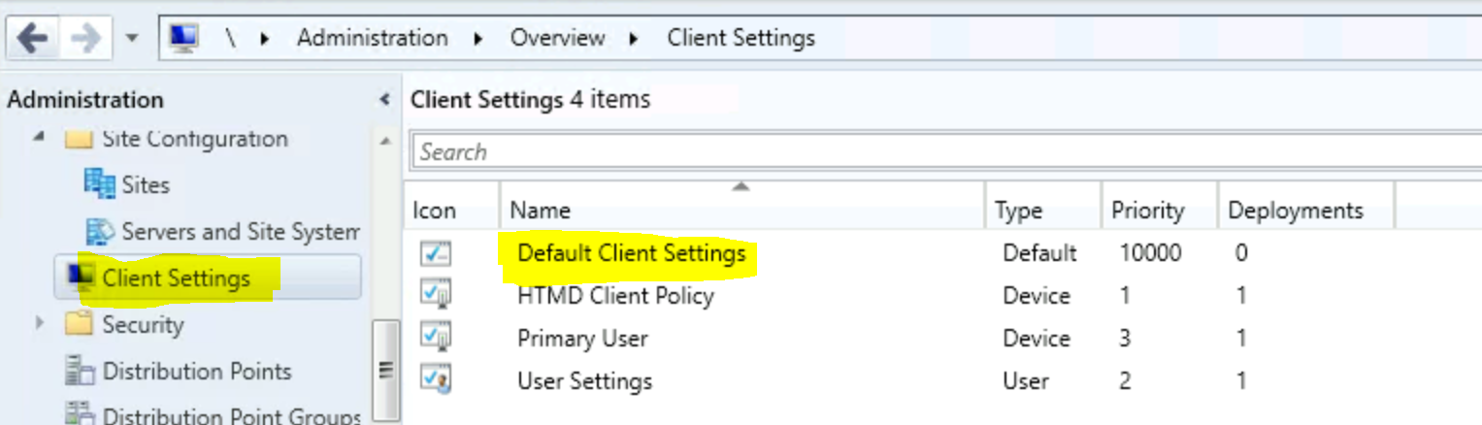Select Overview in the breadcrumb
The image size is (1482, 425).
(x=557, y=38)
